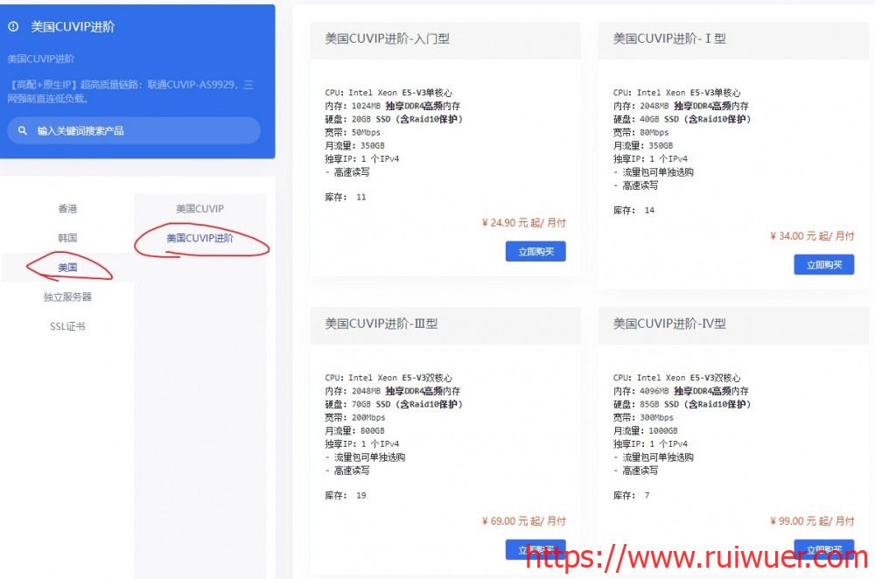Image resolution: width=875 pixels, height=579 pixels.
Task: Click 立即购买 on the Ⅲ型 plan
Action: point(535,550)
